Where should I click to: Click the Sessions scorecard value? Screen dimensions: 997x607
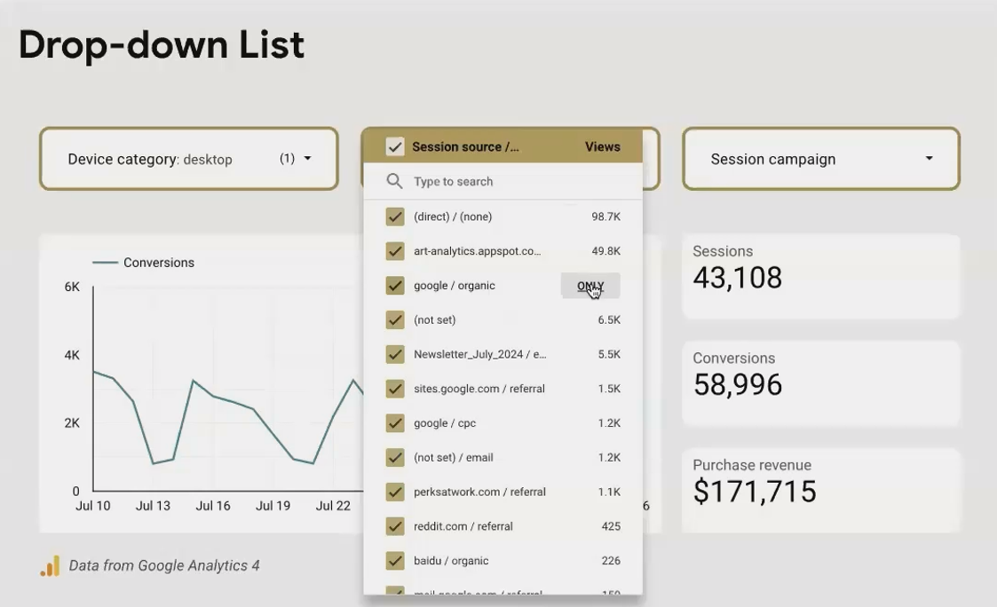pyautogui.click(x=738, y=278)
